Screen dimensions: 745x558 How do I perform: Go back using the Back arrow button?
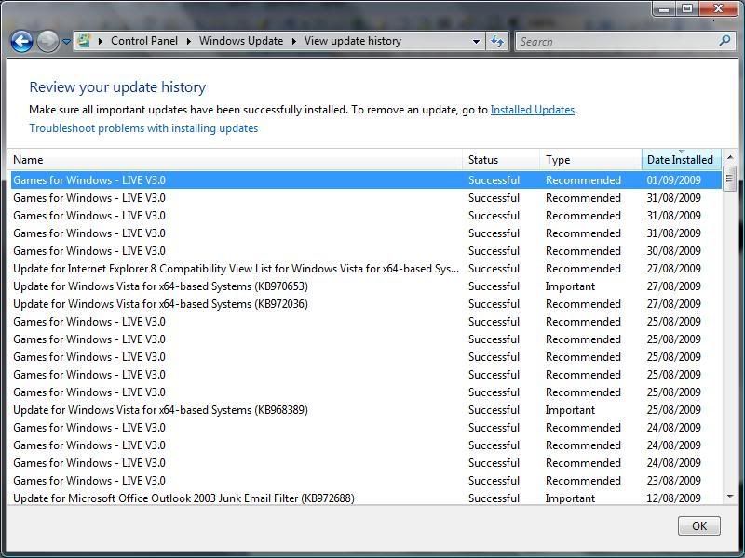tap(21, 41)
